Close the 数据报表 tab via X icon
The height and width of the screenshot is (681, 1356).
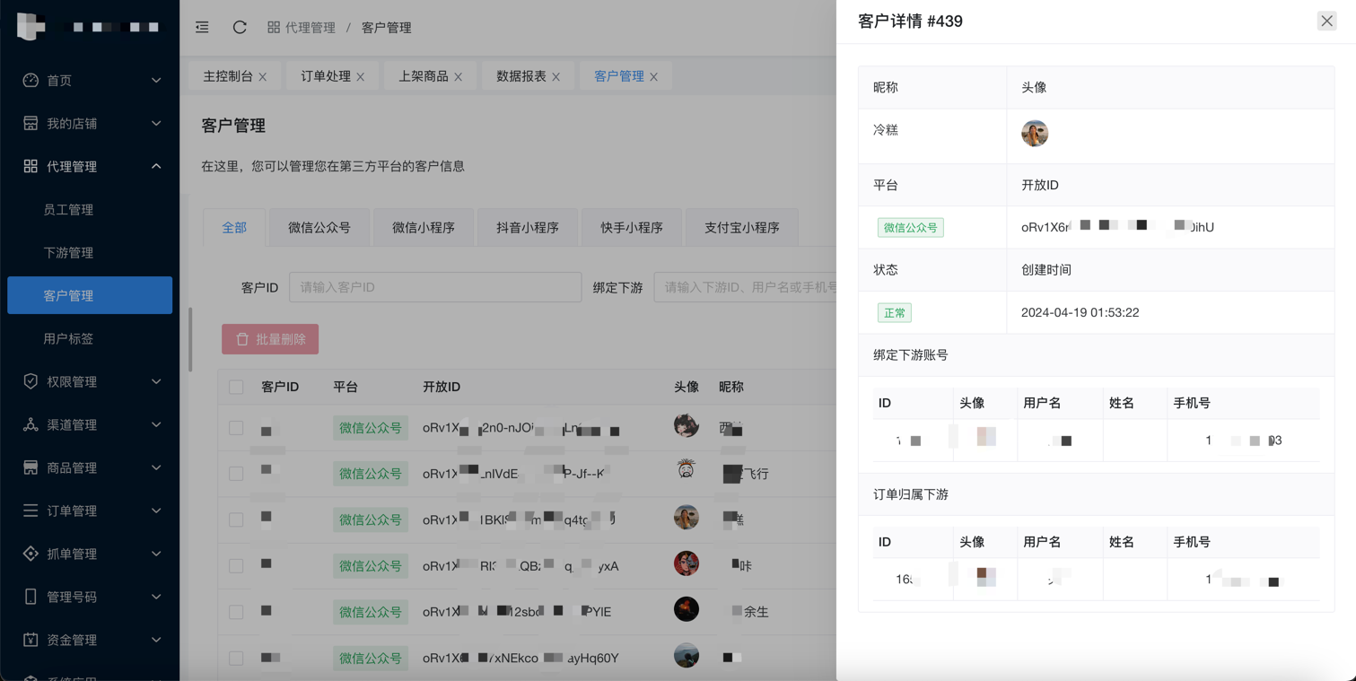(x=556, y=77)
